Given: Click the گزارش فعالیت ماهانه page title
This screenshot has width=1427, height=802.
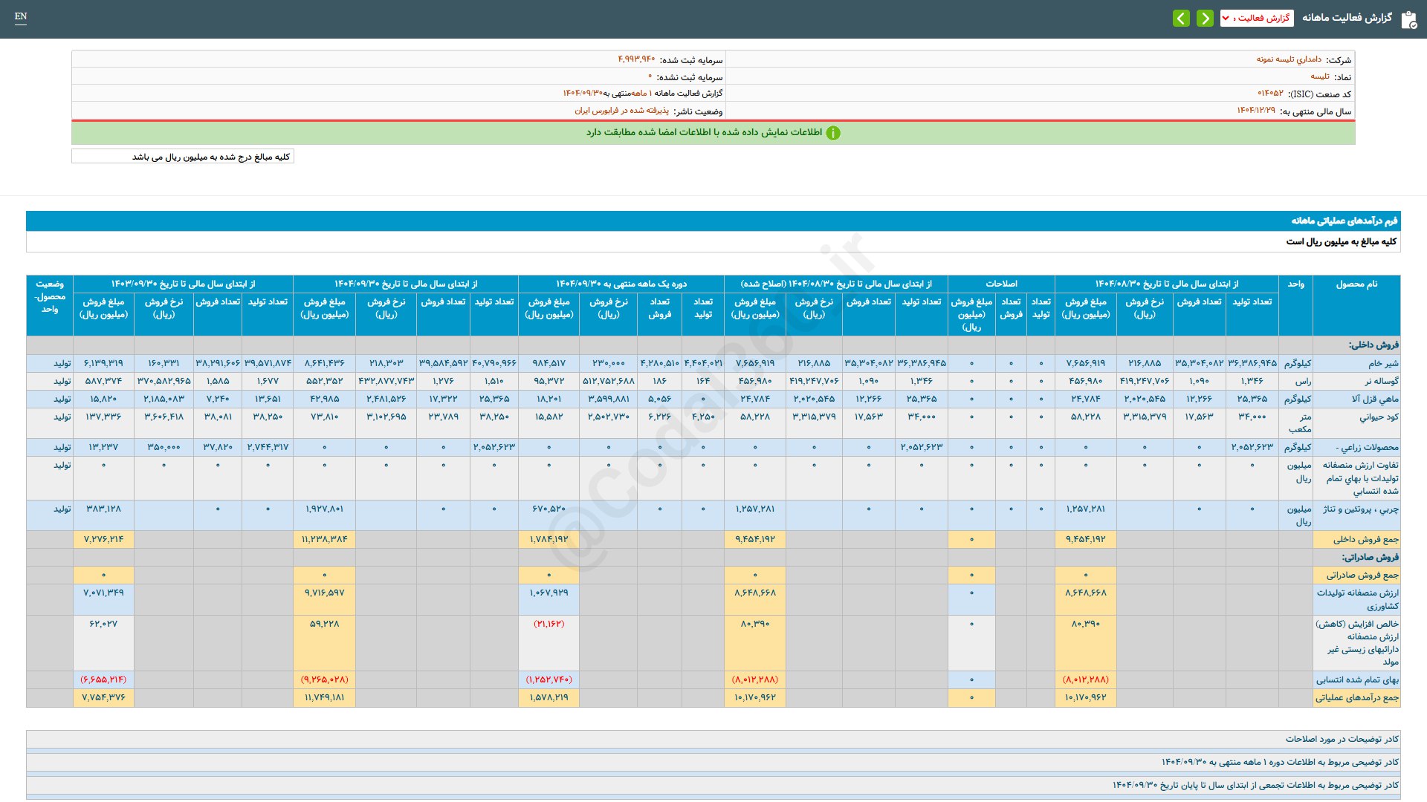Looking at the screenshot, I should click(1347, 18).
